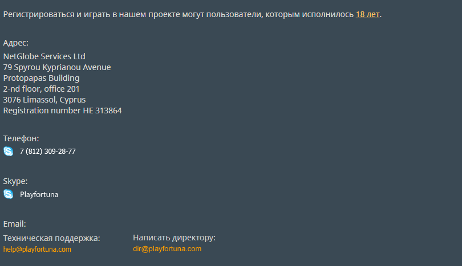Click the Skype: section heading
The image size is (462, 266).
point(15,181)
